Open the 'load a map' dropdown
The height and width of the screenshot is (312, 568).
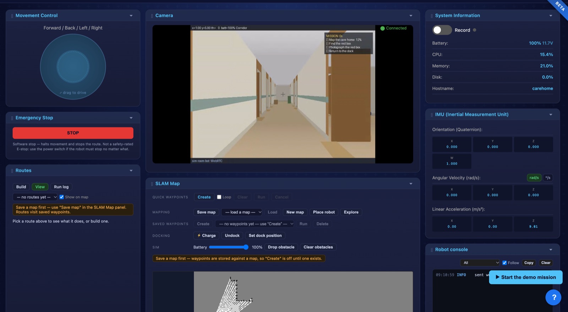click(242, 212)
